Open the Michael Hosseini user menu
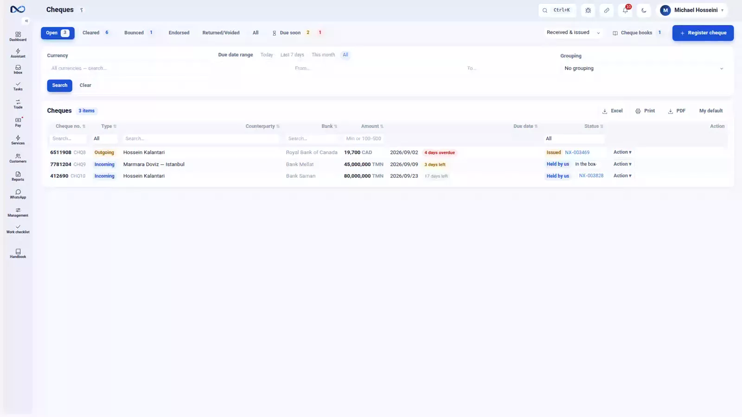742x417 pixels. pos(691,10)
